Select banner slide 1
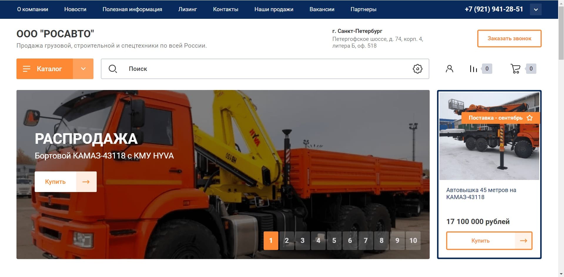The image size is (564, 277). click(271, 241)
